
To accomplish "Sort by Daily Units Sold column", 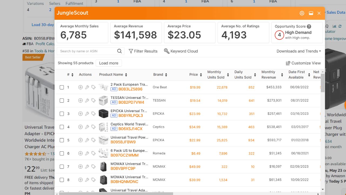I will [255, 75].
